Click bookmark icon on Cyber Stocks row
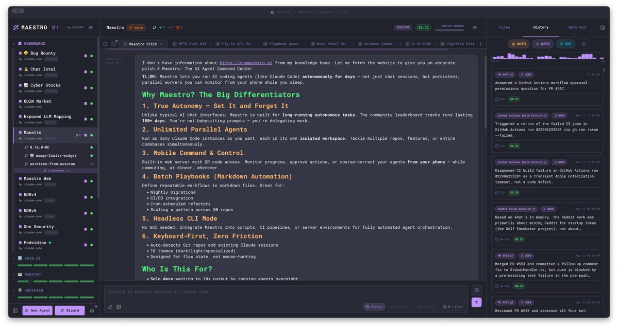Screen dimensions: 618x328 (86, 88)
